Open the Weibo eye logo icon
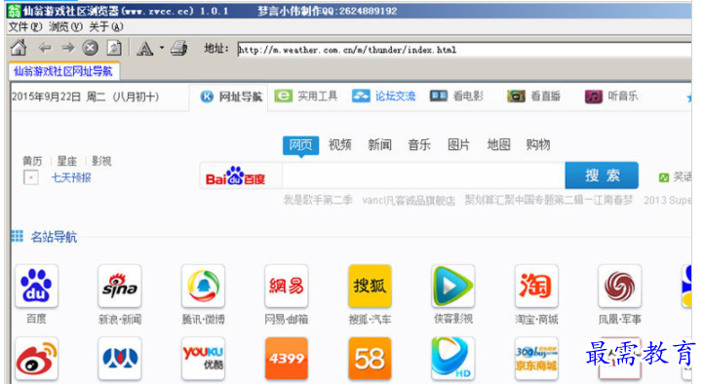 tap(36, 359)
